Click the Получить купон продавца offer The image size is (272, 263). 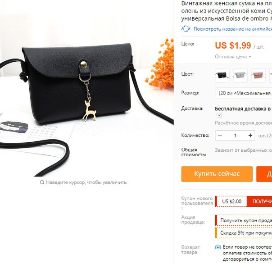(244, 220)
